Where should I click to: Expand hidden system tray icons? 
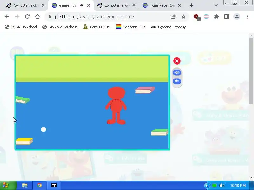207,186
